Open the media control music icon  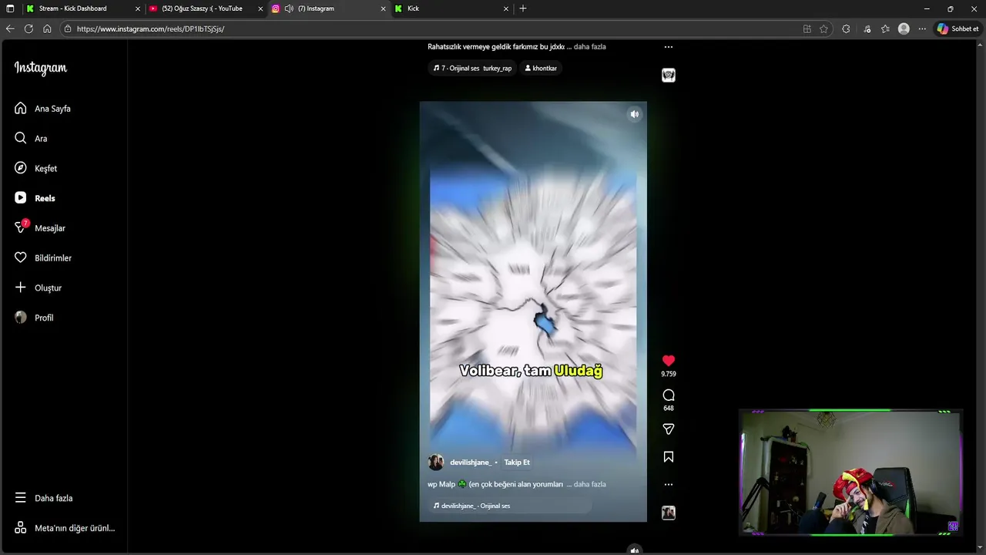coord(867,29)
